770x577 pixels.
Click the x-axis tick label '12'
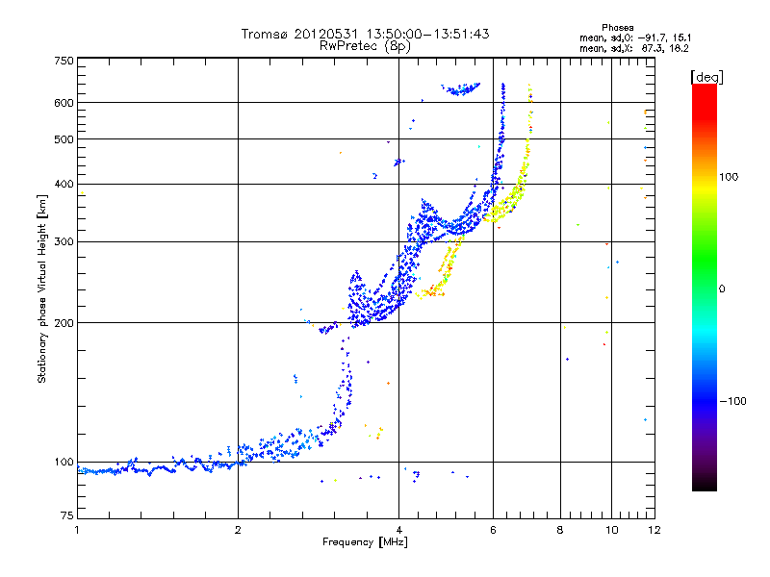[654, 530]
